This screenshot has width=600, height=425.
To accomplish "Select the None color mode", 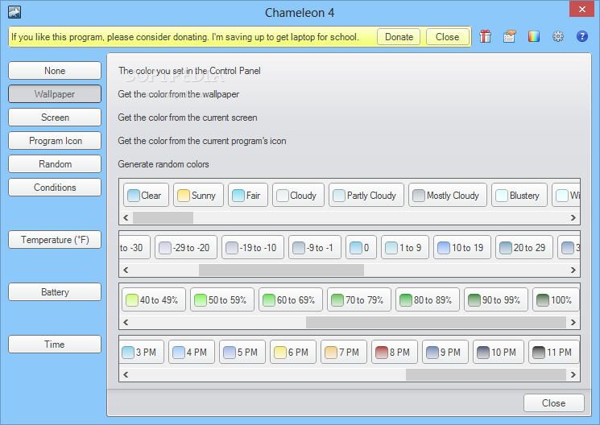I will tap(55, 71).
